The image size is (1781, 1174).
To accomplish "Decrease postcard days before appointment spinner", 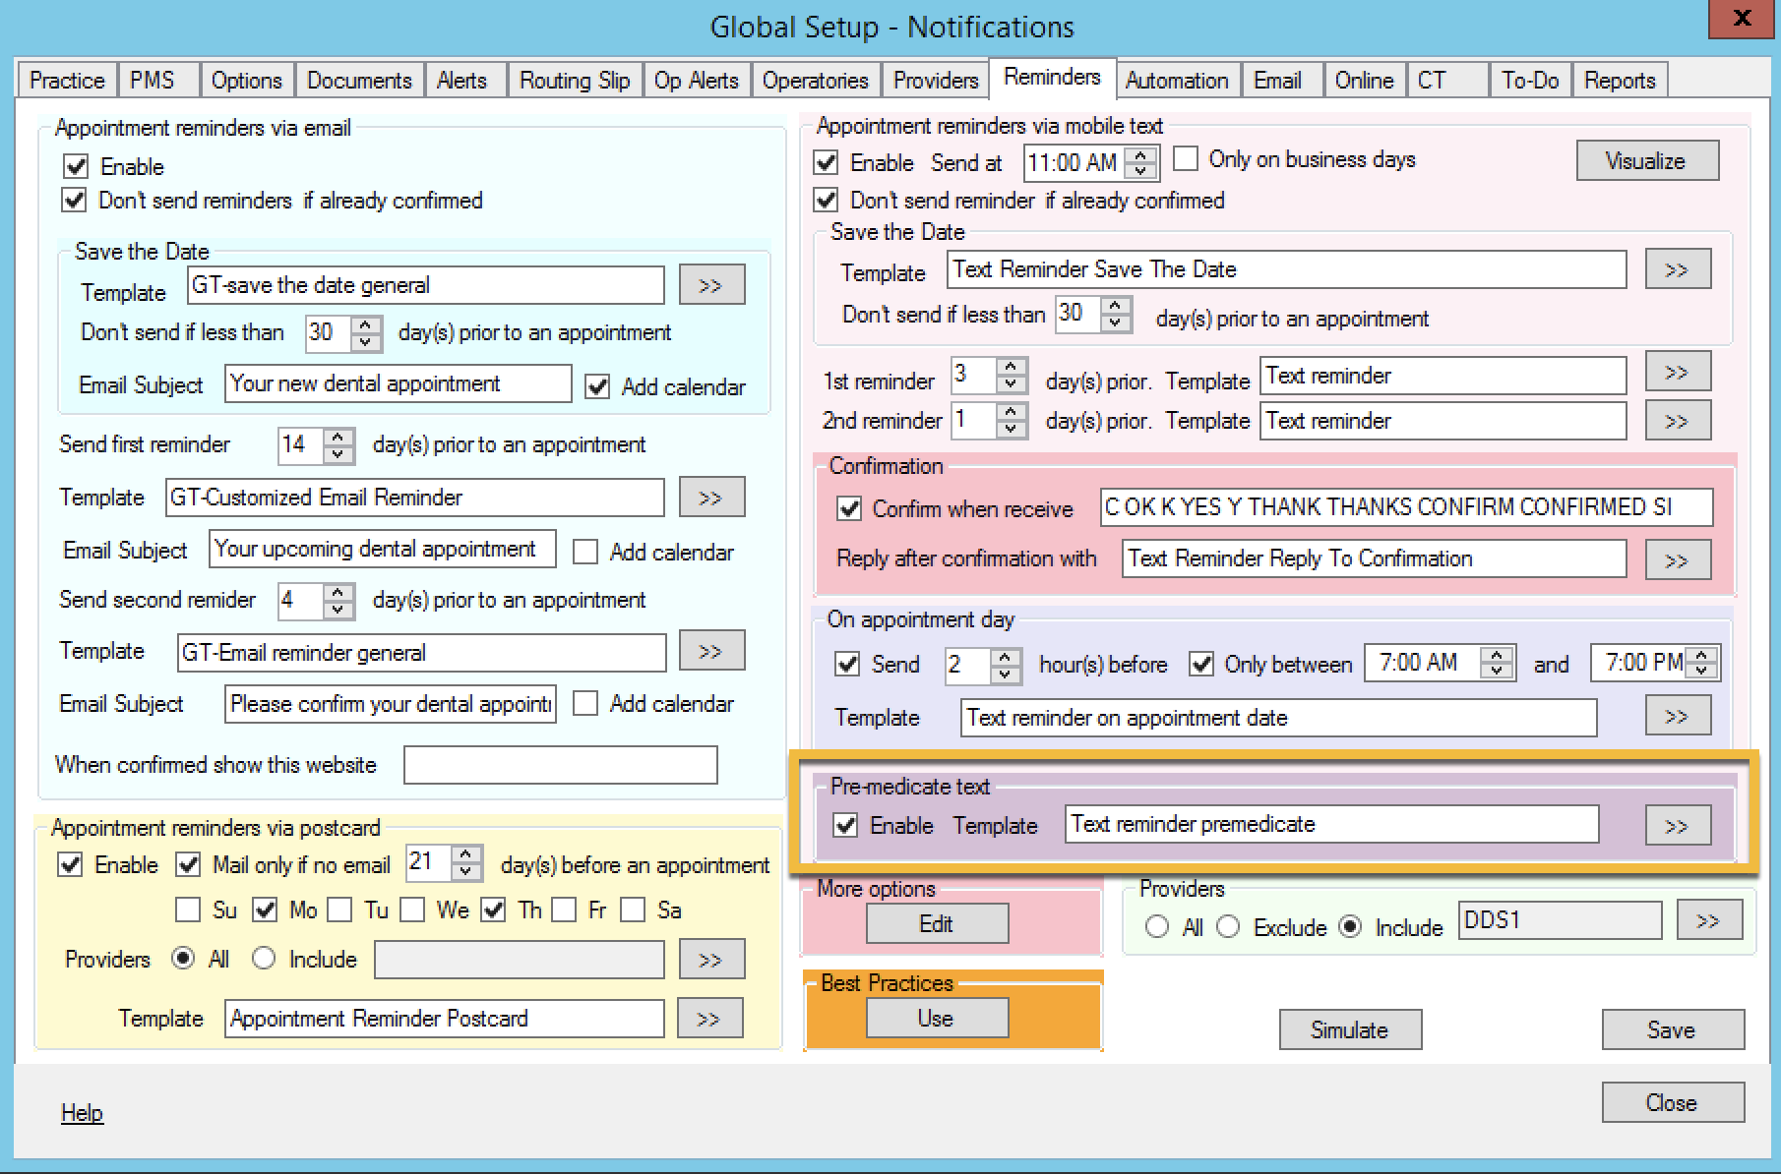I will 467,871.
